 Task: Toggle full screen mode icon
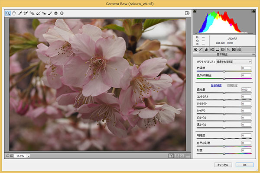[187, 13]
